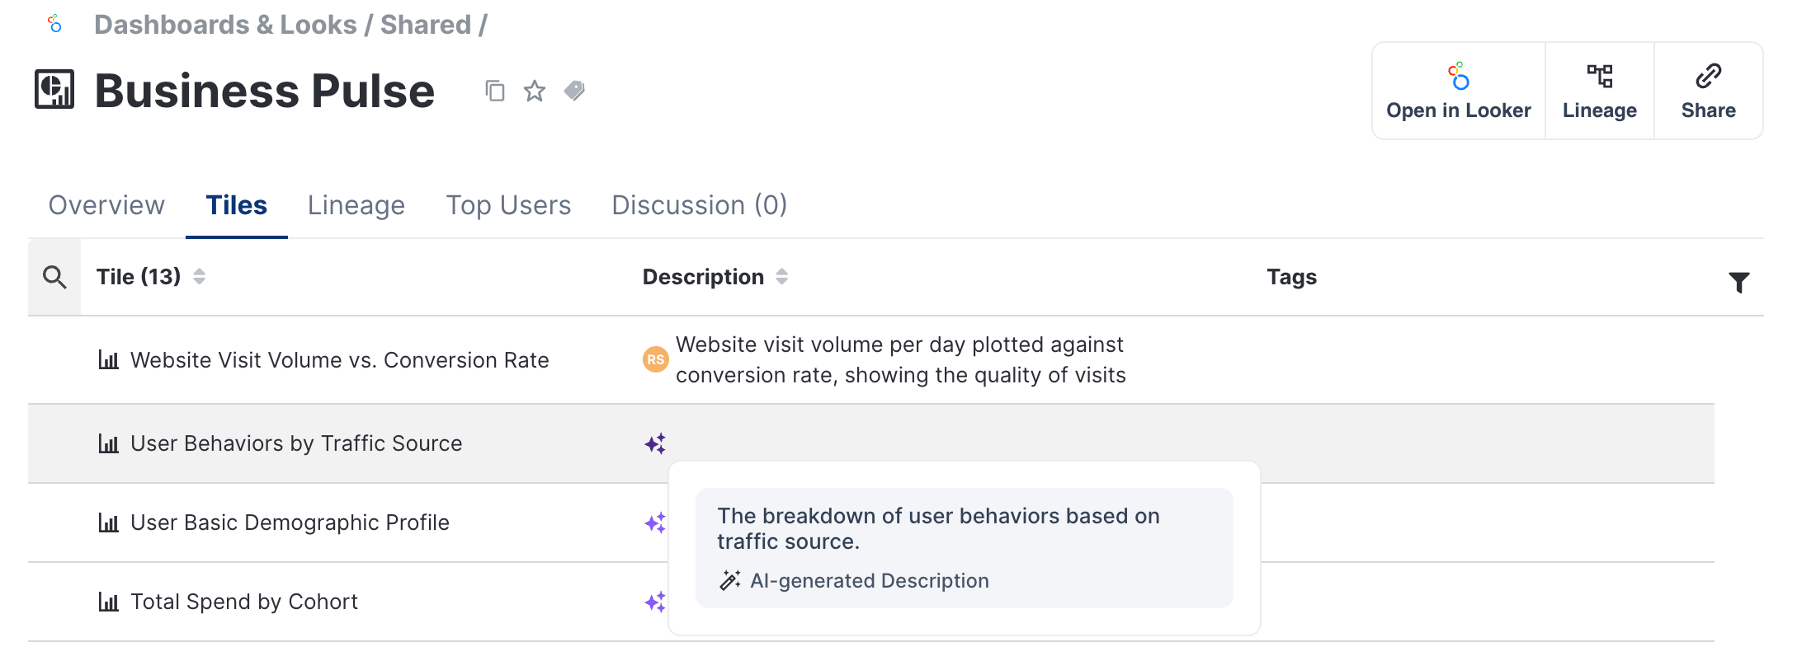
Task: Share the Business Pulse dashboard
Action: pos(1708,91)
